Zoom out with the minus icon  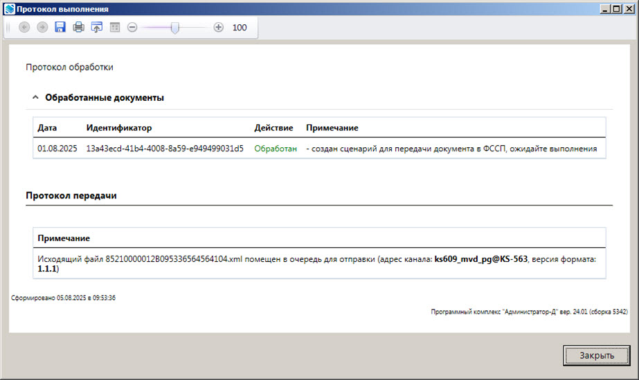pos(132,28)
